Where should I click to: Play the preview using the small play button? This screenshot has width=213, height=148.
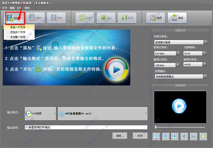(156, 136)
